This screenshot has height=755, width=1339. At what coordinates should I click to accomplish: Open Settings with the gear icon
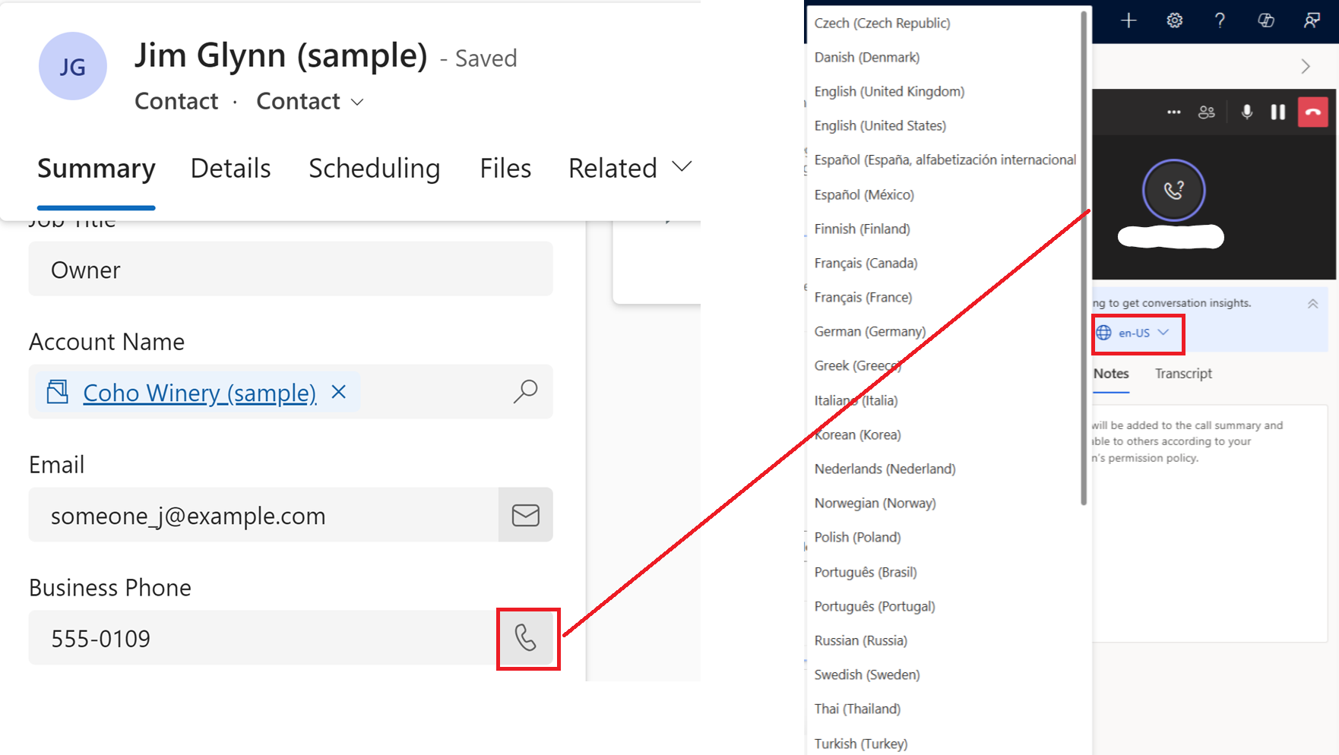(x=1174, y=21)
